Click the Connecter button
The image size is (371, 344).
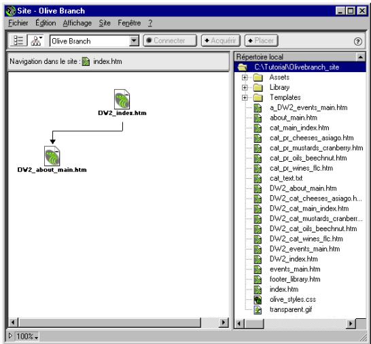point(170,41)
